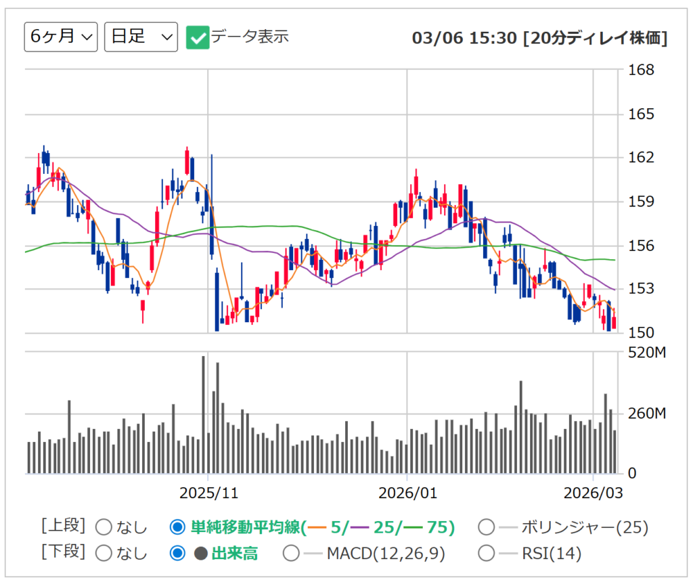Select the 出来高 volume option
Viewport: 693px width, 582px height.
click(177, 553)
